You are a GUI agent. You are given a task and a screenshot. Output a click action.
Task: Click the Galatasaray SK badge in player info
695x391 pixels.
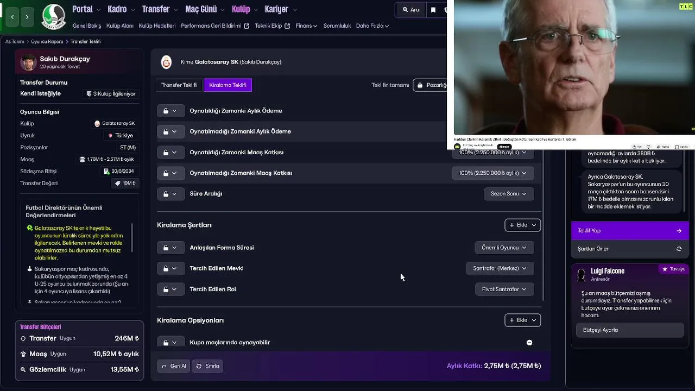pos(115,124)
